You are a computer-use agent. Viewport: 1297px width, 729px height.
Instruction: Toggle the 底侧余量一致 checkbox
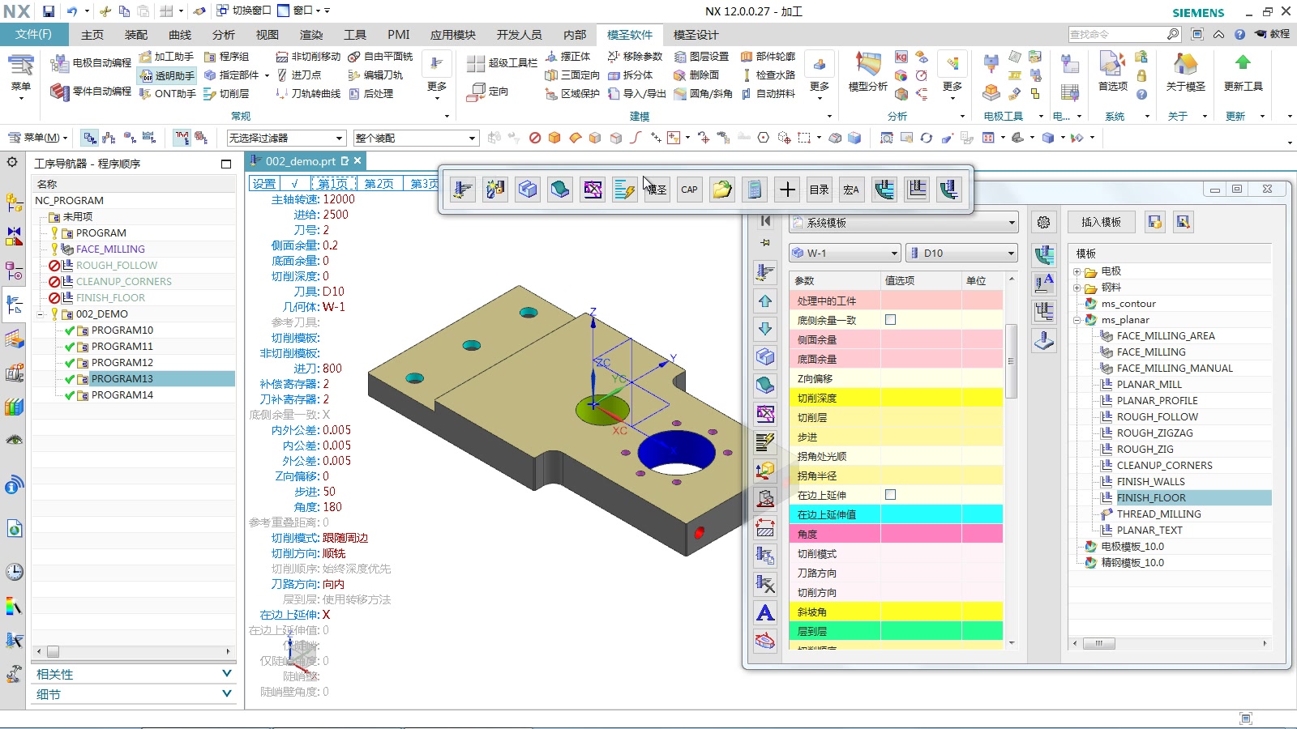890,320
